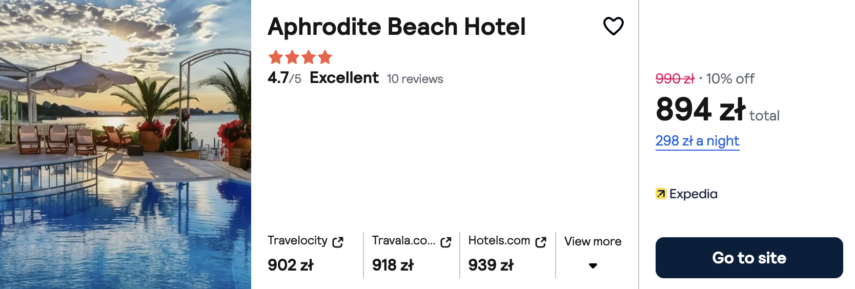Click the orange star rating icons
The width and height of the screenshot is (855, 289).
point(300,57)
